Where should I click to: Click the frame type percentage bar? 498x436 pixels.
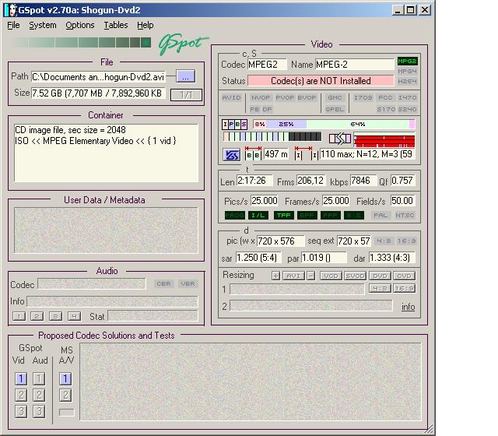coord(334,124)
